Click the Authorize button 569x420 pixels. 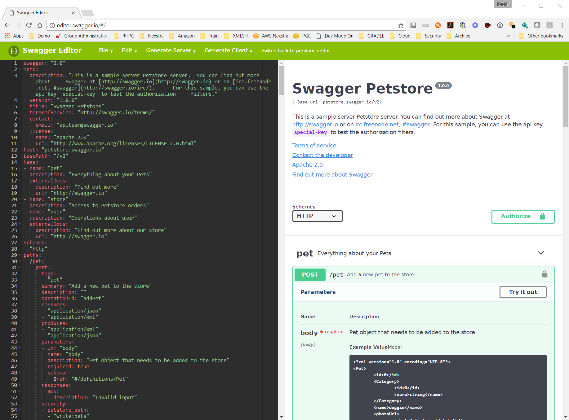pos(523,216)
